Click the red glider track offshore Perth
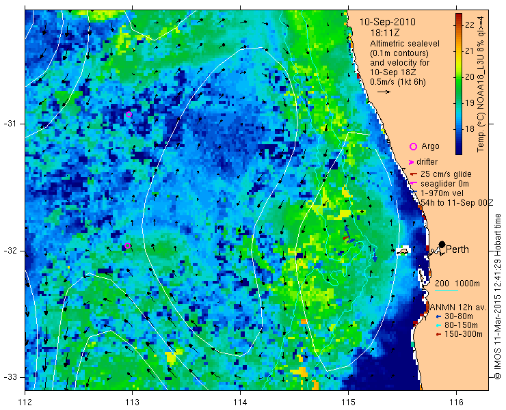 [x=345, y=238]
